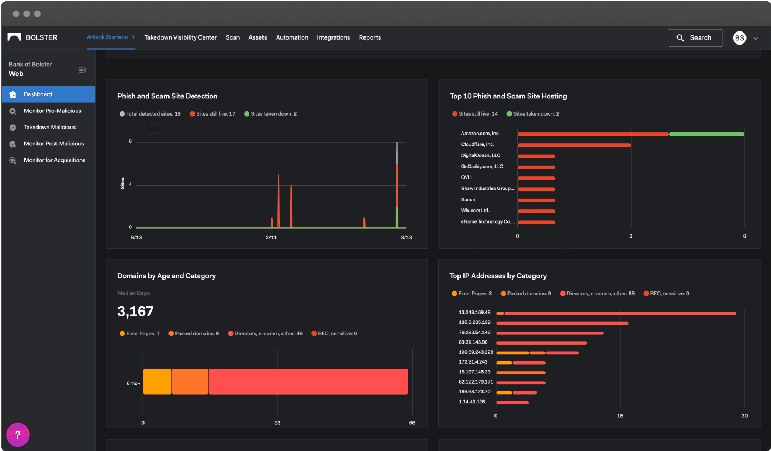The image size is (771, 451).
Task: Toggle Directory, e-comm, other: 89 legend
Action: [597, 294]
